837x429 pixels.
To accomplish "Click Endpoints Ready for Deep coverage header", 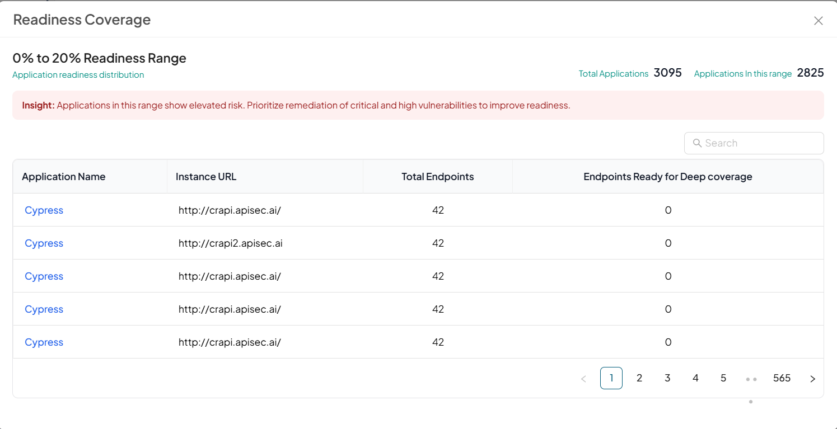I will (x=667, y=177).
